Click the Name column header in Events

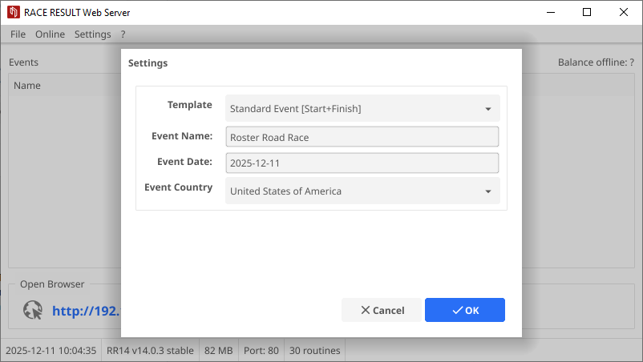coord(27,86)
